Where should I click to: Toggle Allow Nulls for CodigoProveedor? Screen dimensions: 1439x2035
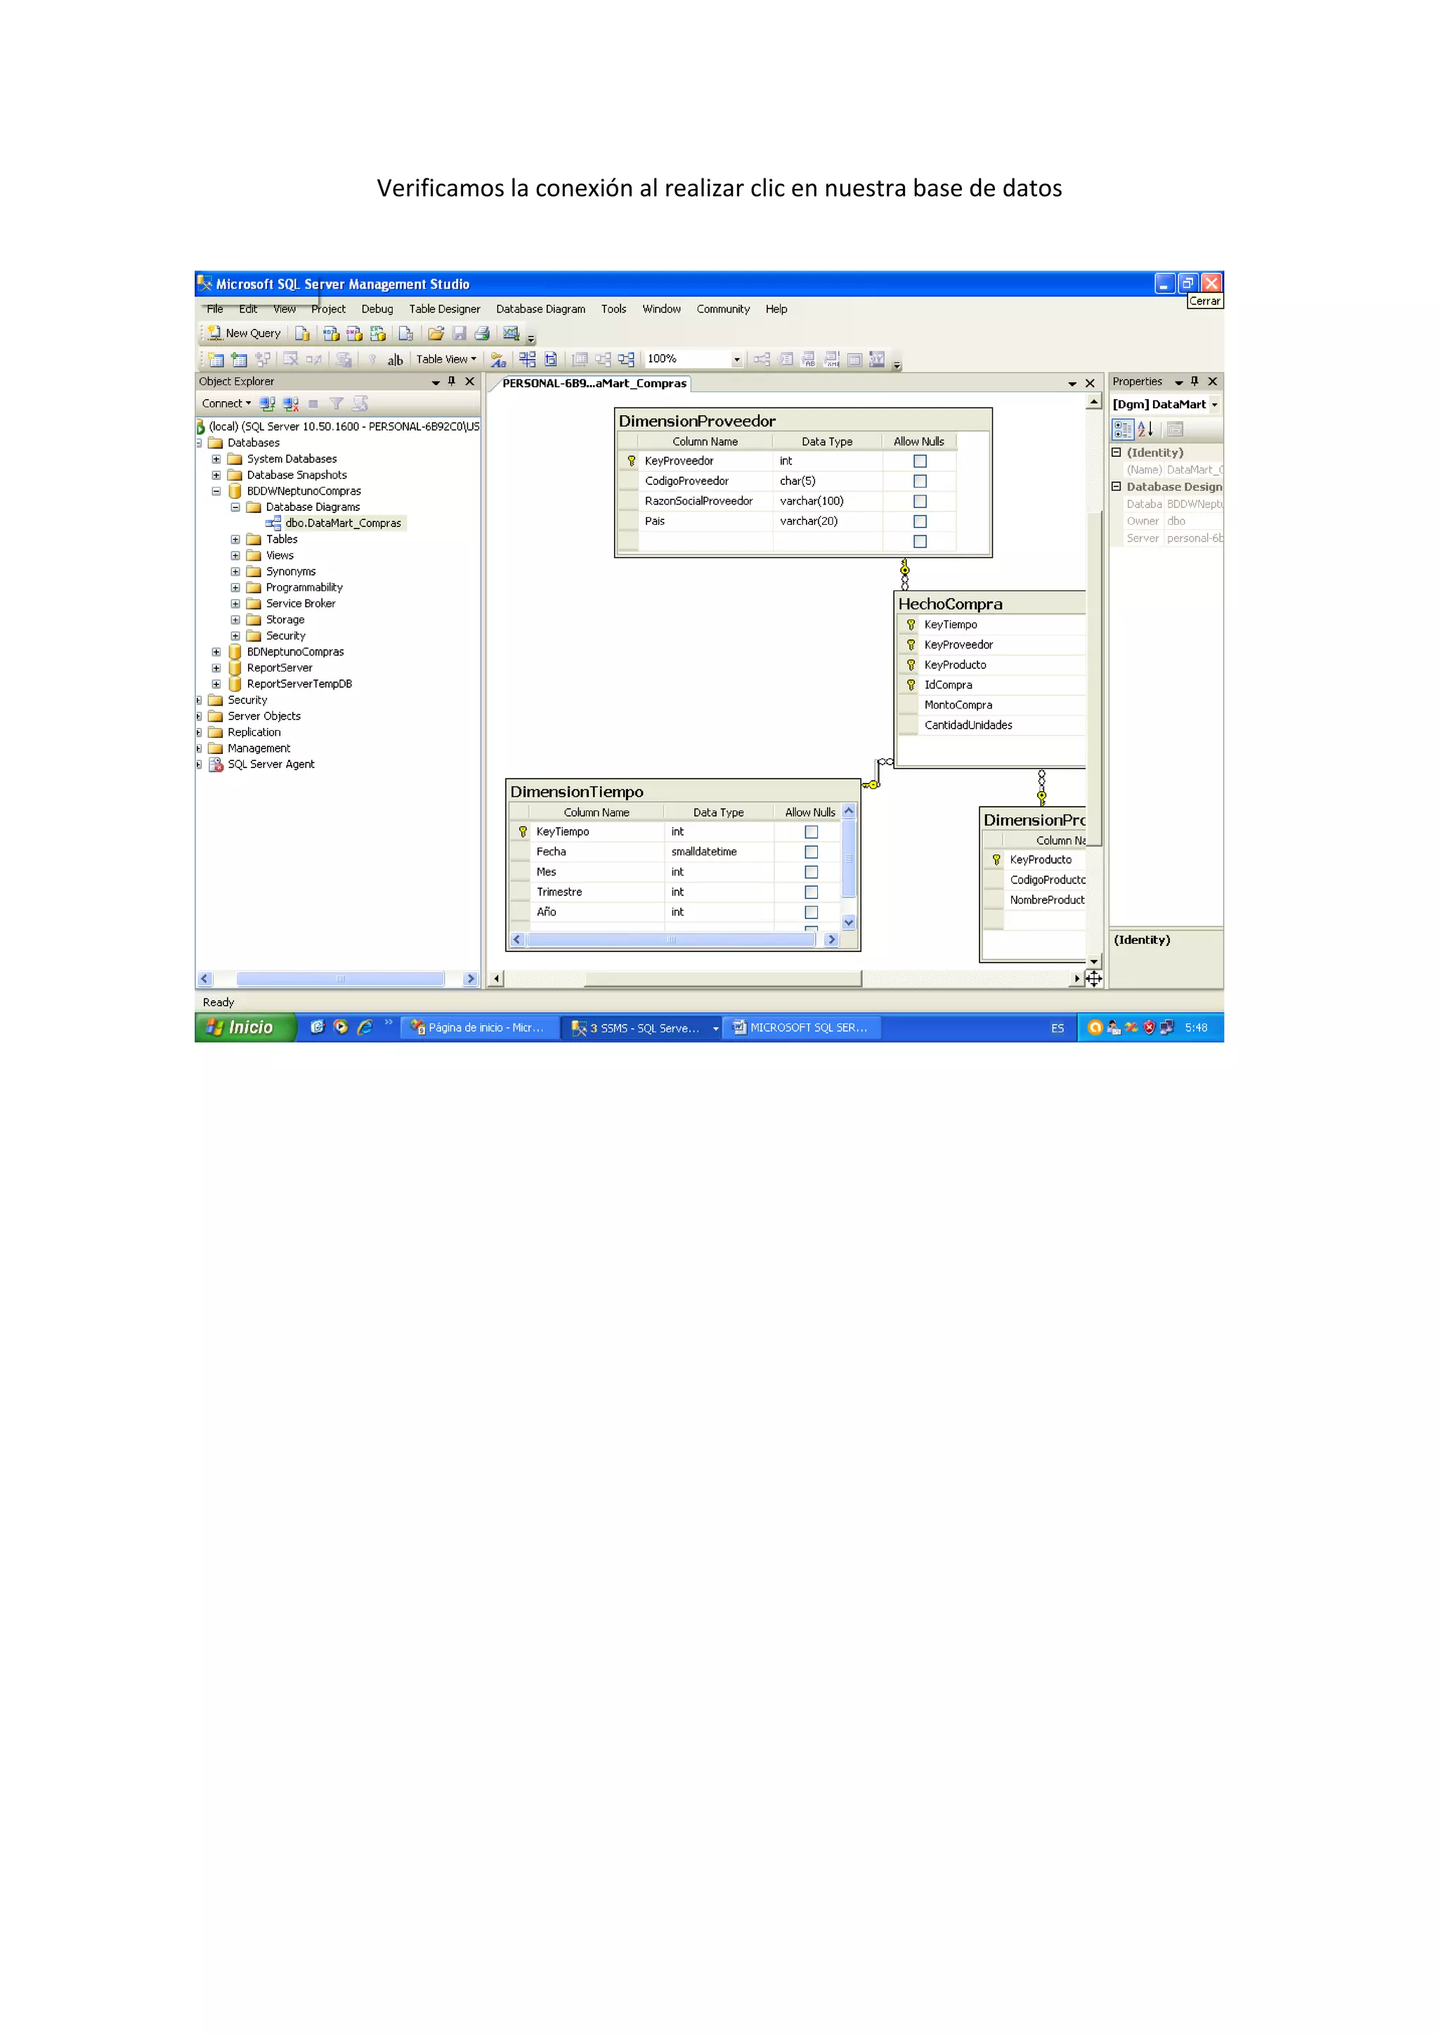[x=920, y=481]
